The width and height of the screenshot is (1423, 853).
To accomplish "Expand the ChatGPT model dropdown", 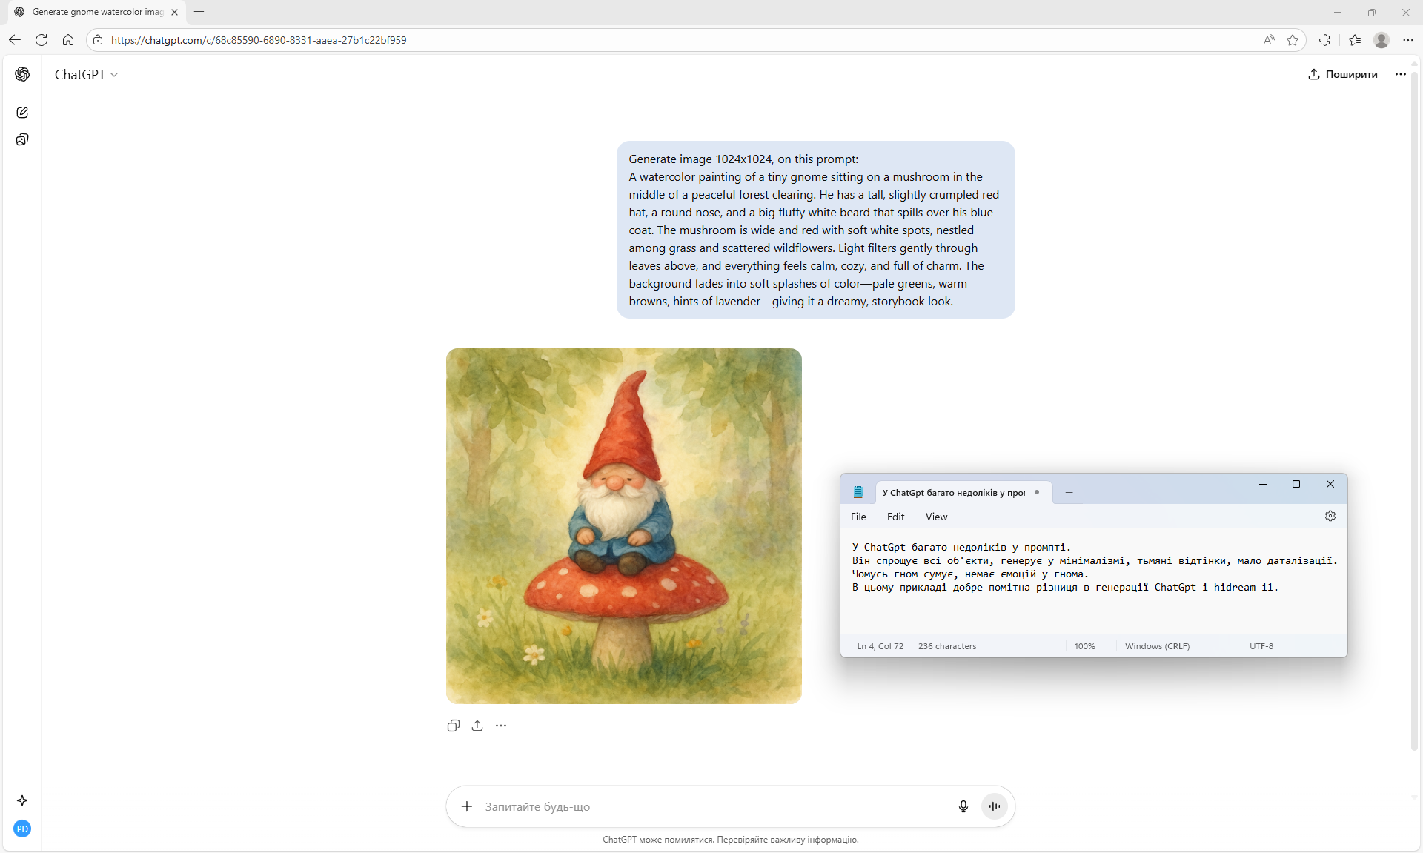I will tap(87, 75).
